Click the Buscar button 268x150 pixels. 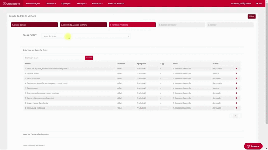[x=89, y=58]
